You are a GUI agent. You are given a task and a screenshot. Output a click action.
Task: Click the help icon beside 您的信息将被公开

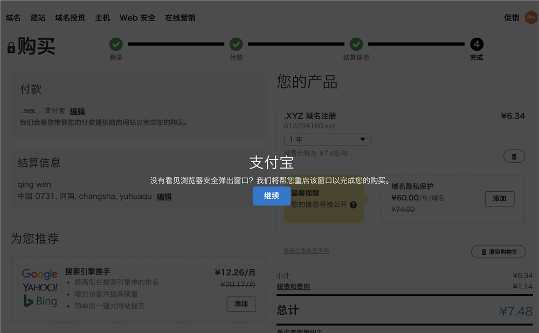coord(353,205)
